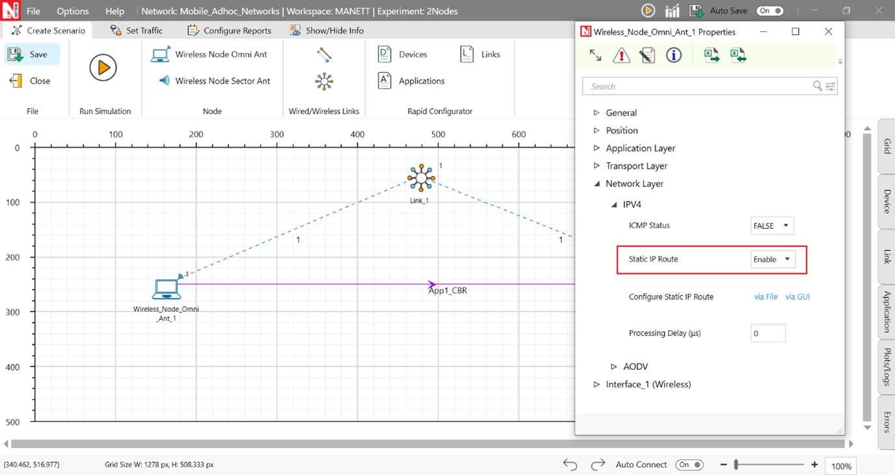The image size is (895, 475).
Task: Click the zoom slider handle
Action: 736,465
